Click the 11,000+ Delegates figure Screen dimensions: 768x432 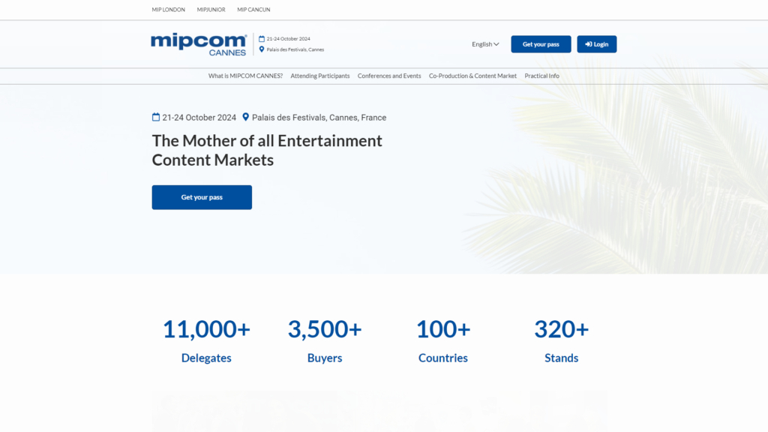point(206,341)
